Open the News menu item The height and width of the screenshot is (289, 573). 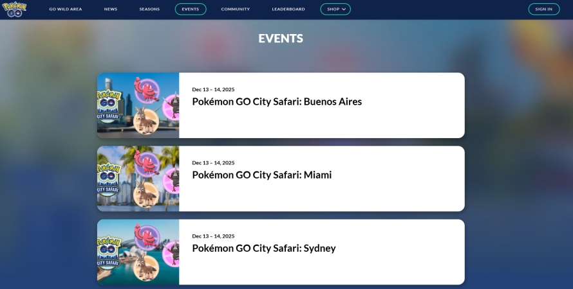coord(111,9)
